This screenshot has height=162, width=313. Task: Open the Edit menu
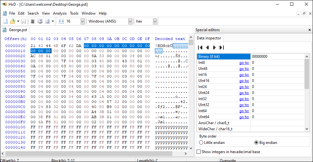click(21, 13)
